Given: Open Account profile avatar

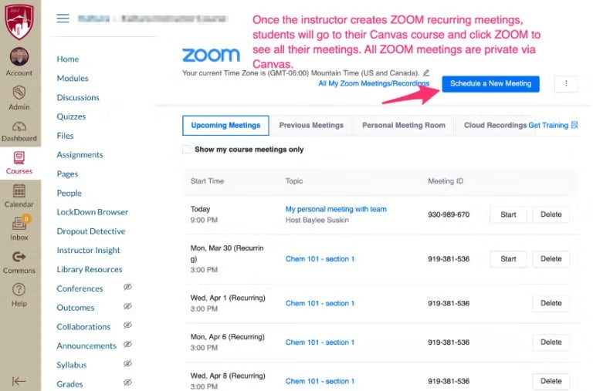Looking at the screenshot, I should pyautogui.click(x=19, y=56).
